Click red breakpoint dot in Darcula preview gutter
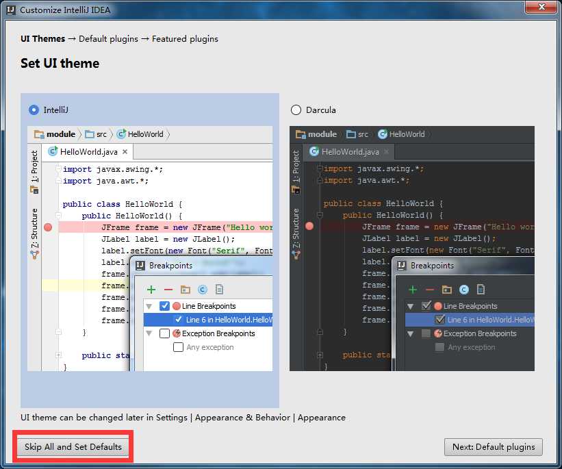The width and height of the screenshot is (562, 469). (x=309, y=226)
